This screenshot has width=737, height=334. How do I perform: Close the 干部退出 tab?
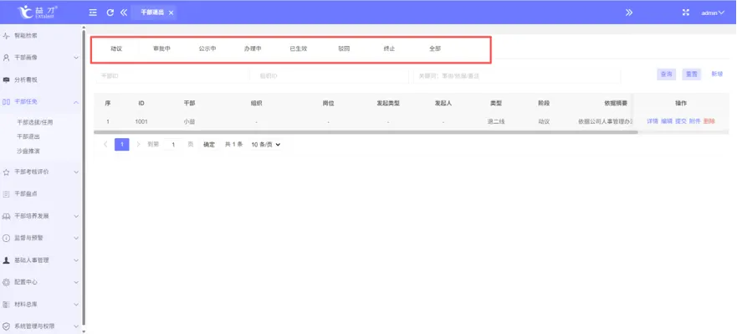click(x=171, y=13)
